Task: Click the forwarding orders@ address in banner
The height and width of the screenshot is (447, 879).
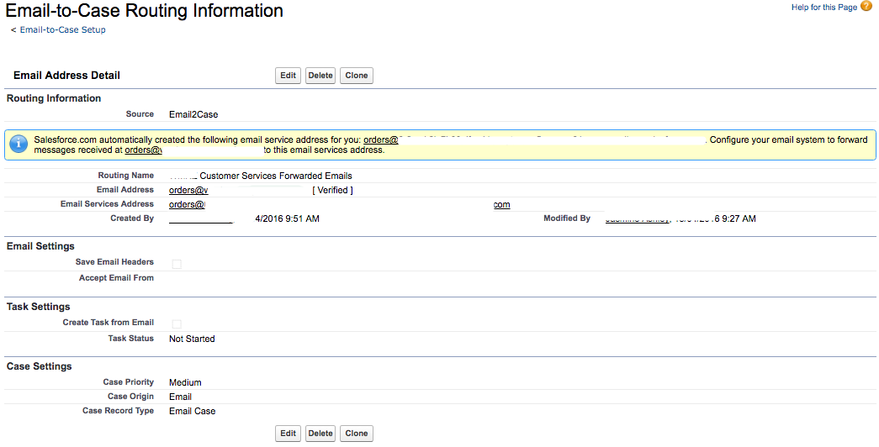Action: 143,150
